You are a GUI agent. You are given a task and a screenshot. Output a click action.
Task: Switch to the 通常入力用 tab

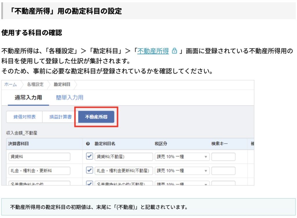28,98
